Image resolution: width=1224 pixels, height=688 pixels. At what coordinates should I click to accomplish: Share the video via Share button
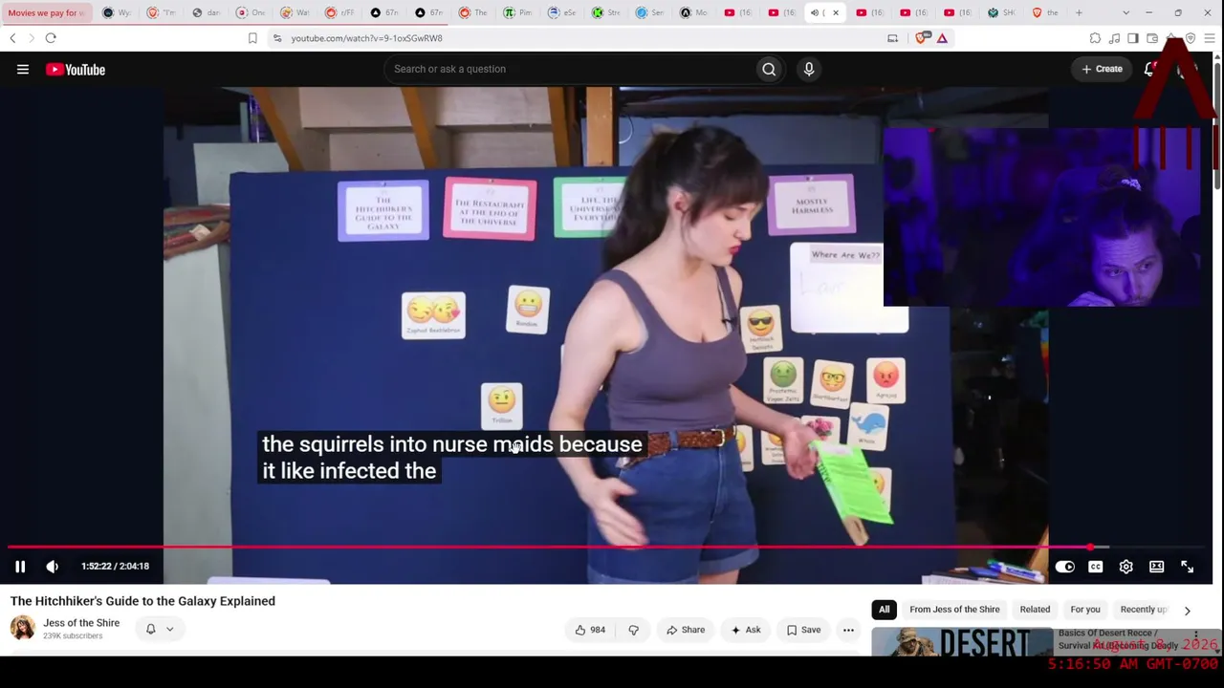pos(686,630)
